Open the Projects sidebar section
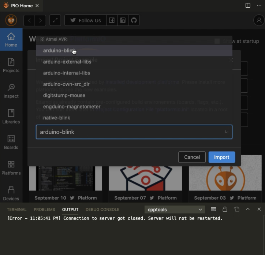Screen dimensions: 265x255 coord(11,65)
